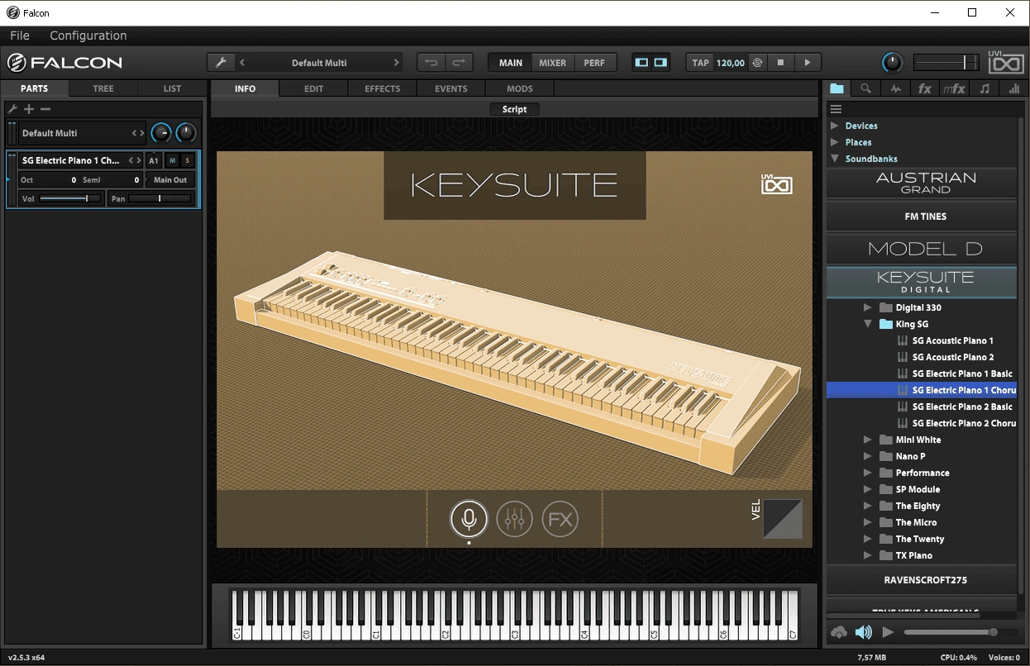Open the File menu

tap(20, 36)
